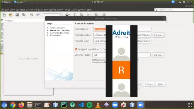
Task: Click Activities in the top bar
Action: (6, 2)
